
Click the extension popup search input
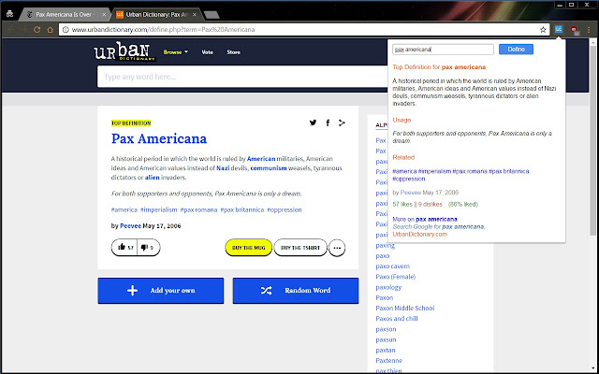click(443, 50)
